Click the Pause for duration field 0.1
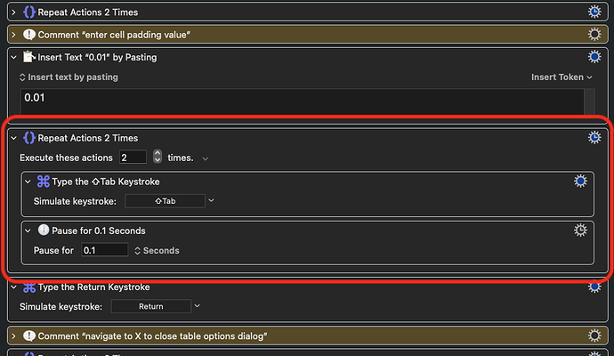 pyautogui.click(x=104, y=250)
